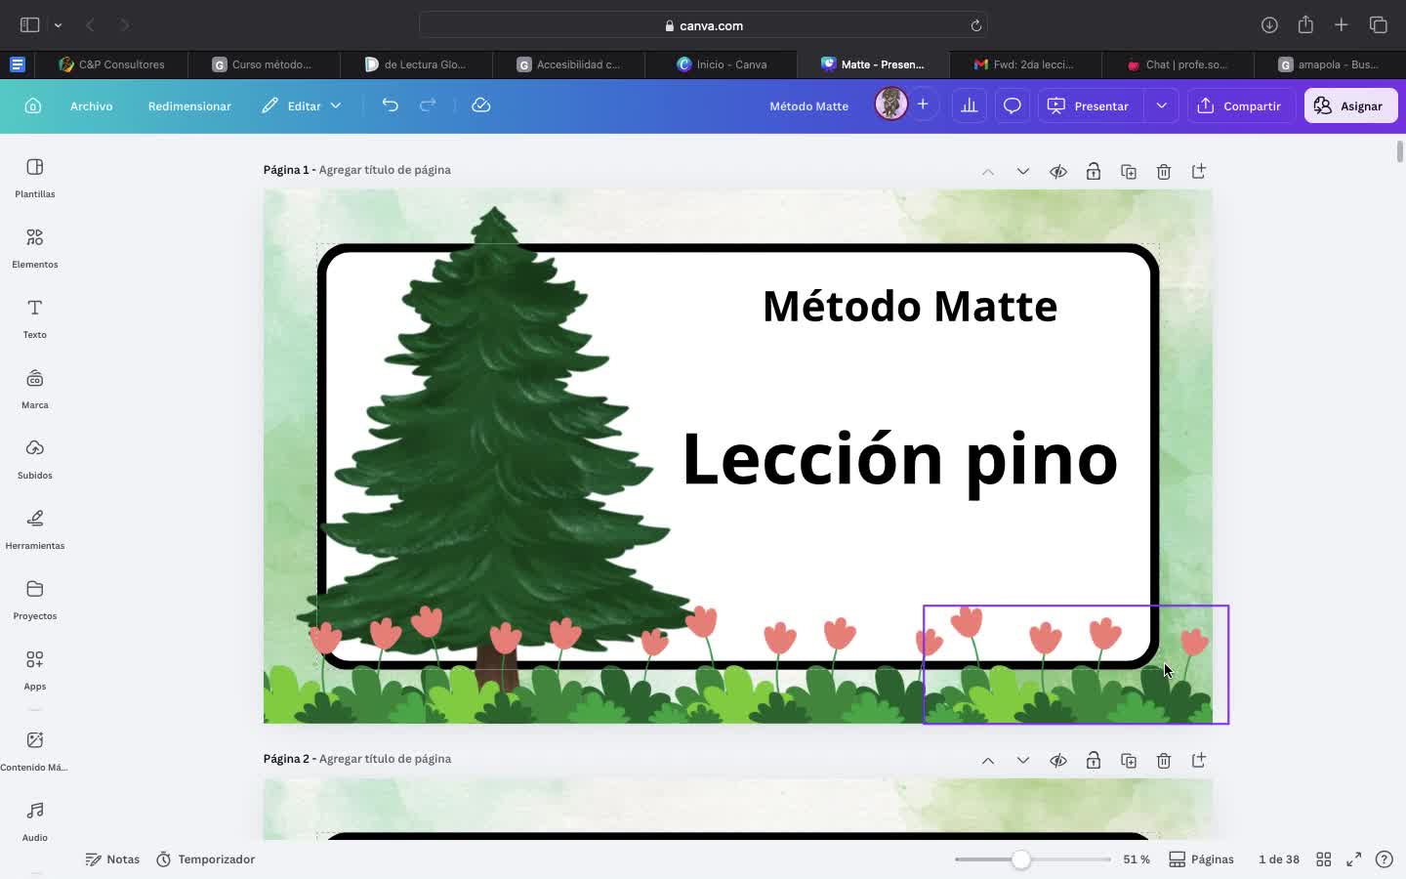Open the Subidos uploads panel
The image size is (1406, 879).
[35, 459]
